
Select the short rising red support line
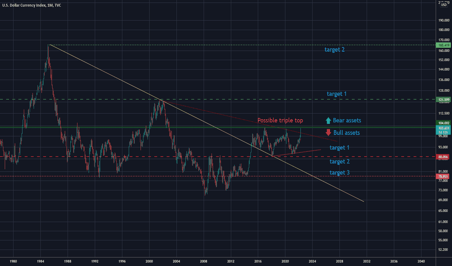tap(297, 153)
